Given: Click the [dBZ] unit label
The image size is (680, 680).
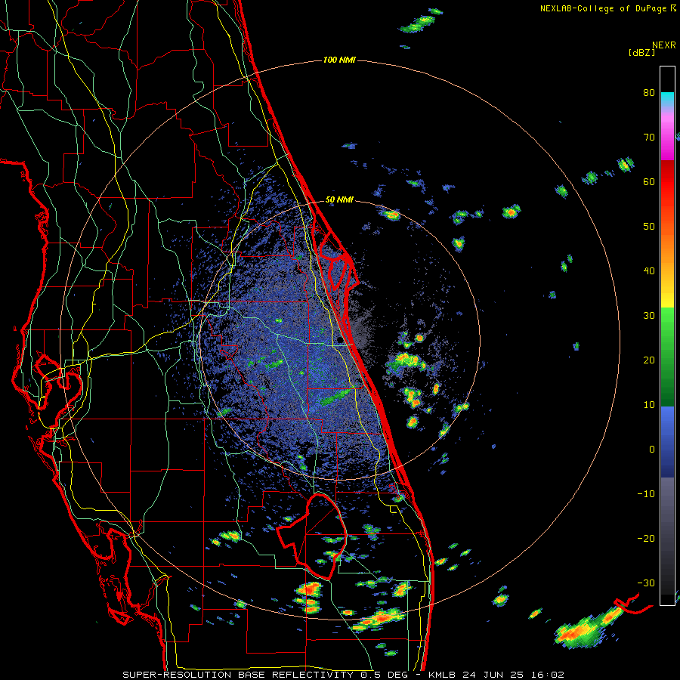Looking at the screenshot, I should 641,53.
